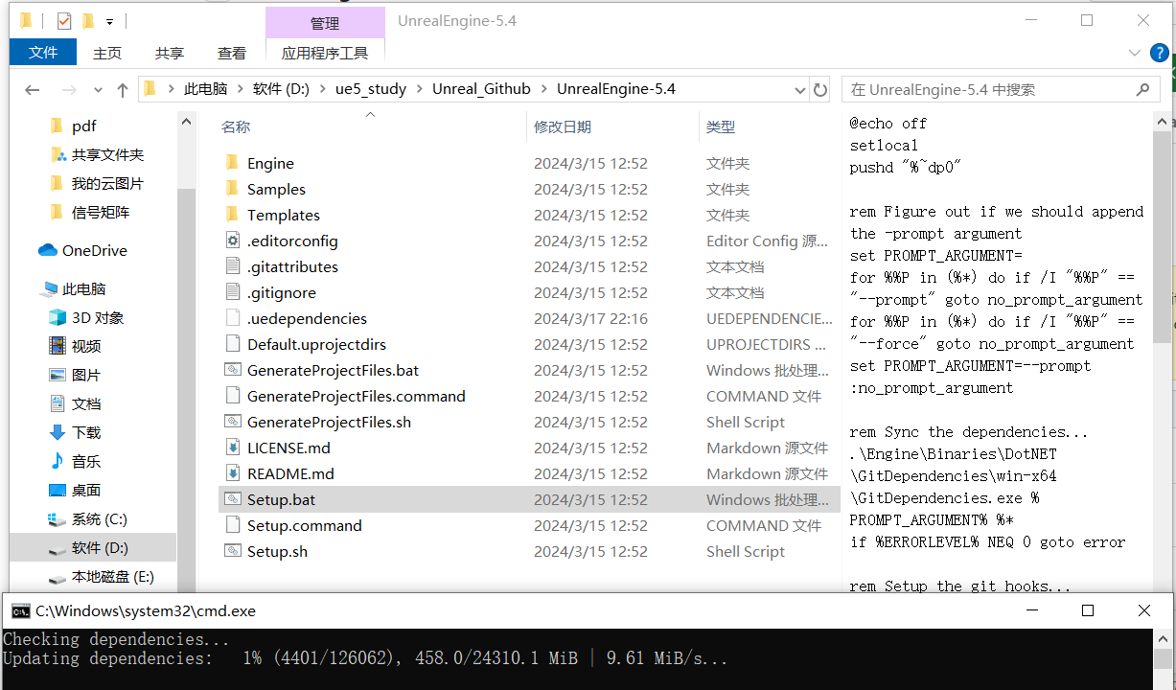Click the cmd.exe window title bar icon
Screen dimensions: 1176x690
tap(19, 610)
